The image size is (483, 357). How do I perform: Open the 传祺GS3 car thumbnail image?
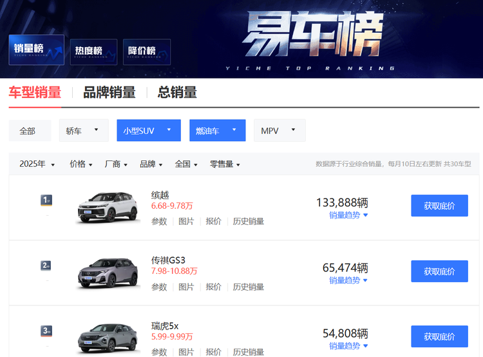pyautogui.click(x=107, y=273)
